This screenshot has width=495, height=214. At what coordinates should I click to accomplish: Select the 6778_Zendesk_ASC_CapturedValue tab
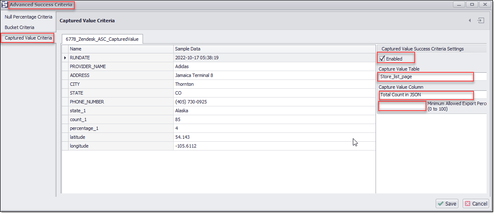pyautogui.click(x=102, y=39)
